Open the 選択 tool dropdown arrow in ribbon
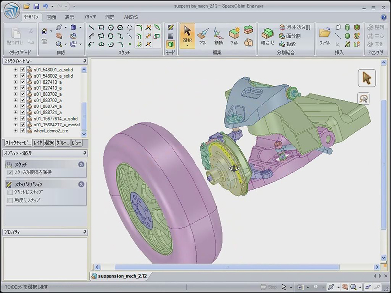This screenshot has height=293, width=391. 187,45
